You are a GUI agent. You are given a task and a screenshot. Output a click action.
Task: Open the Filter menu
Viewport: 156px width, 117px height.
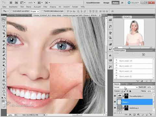pyautogui.click(x=45, y=7)
